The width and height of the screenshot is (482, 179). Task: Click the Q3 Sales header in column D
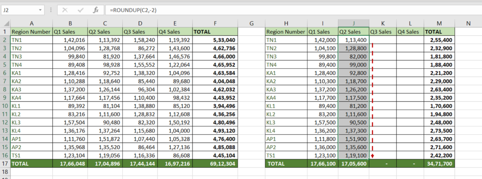point(140,32)
